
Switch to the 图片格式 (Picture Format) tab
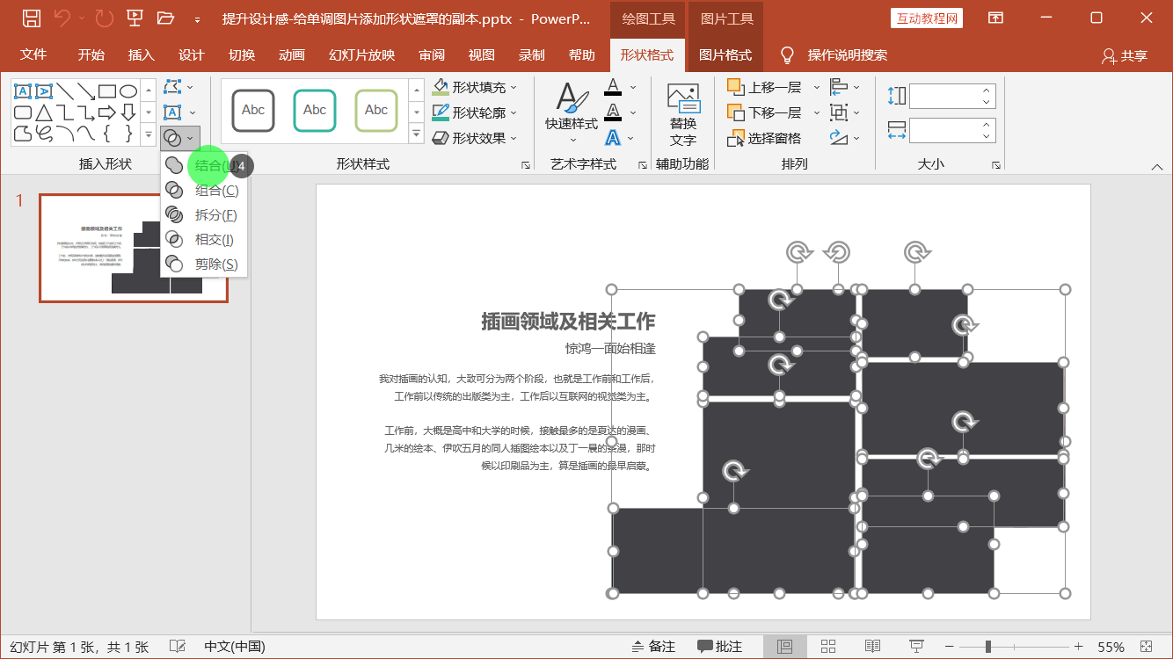726,54
